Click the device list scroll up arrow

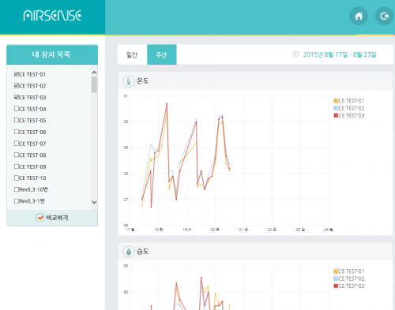(x=94, y=73)
